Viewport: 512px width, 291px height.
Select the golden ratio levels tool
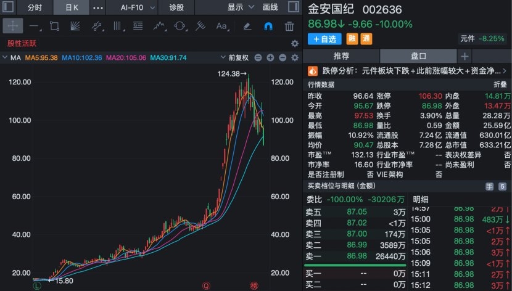pos(138,26)
